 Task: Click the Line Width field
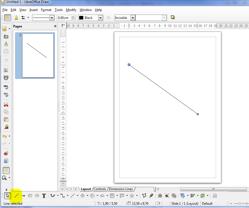(64, 18)
